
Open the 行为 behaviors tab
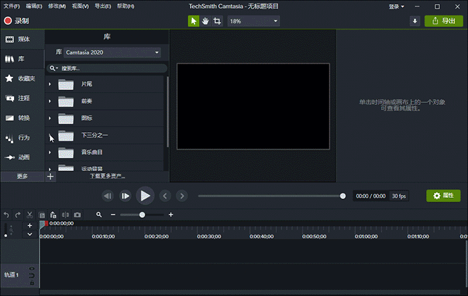click(x=22, y=138)
